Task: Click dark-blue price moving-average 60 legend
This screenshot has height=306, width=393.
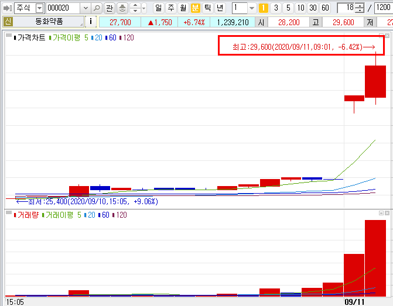Action: [x=111, y=38]
